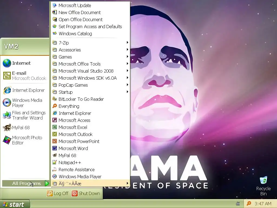277x208 pixels.
Task: Click the Notepad++ icon
Action: 55,162
